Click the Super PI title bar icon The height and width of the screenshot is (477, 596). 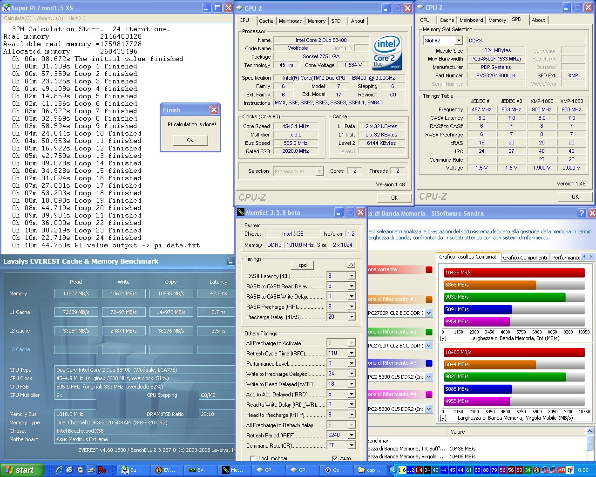6,7
